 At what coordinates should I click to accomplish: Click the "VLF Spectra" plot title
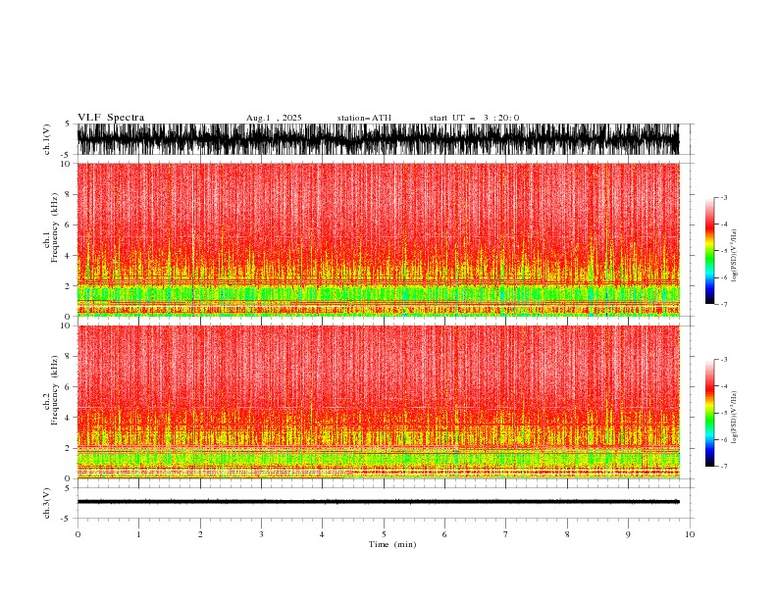111,118
